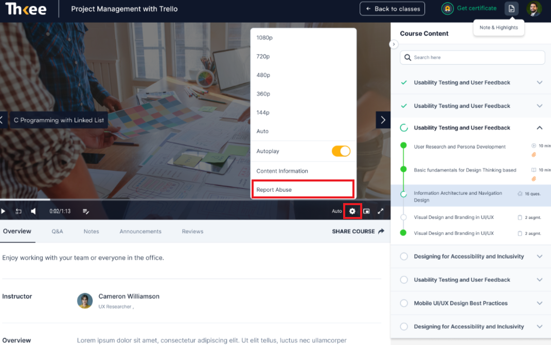Click the Course Content heading
This screenshot has height=345, width=551.
tap(424, 33)
